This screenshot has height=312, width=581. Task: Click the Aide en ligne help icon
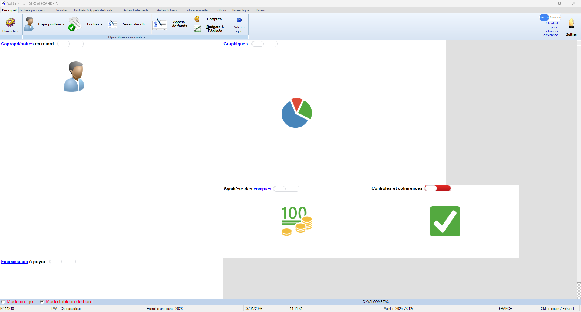point(239,20)
